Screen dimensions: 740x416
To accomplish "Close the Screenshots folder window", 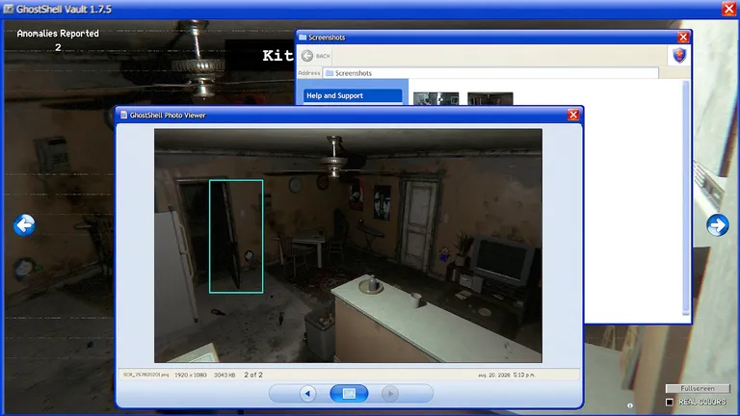I will (x=683, y=38).
